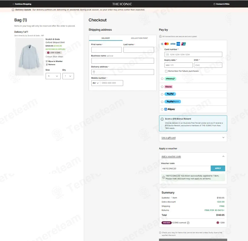Image resolution: width=248 pixels, height=241 pixels.
Task: Select the Afterpay radio button
Action: pos(162,79)
